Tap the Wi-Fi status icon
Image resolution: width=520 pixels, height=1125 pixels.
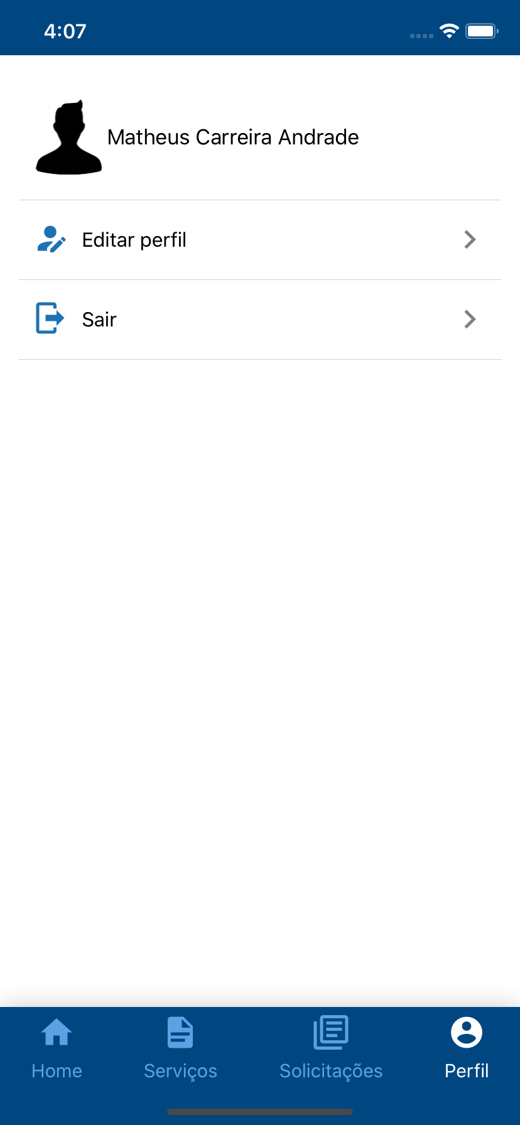click(x=449, y=31)
